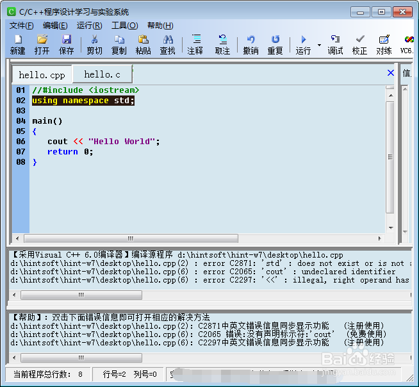The height and width of the screenshot is (387, 419).
Task: Click side panel scrollbar up arrow
Action: [x=405, y=89]
